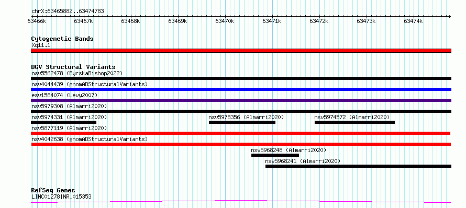
Task: Select variant label nsv5979308 (Almarri2020)
Action: 69,106
